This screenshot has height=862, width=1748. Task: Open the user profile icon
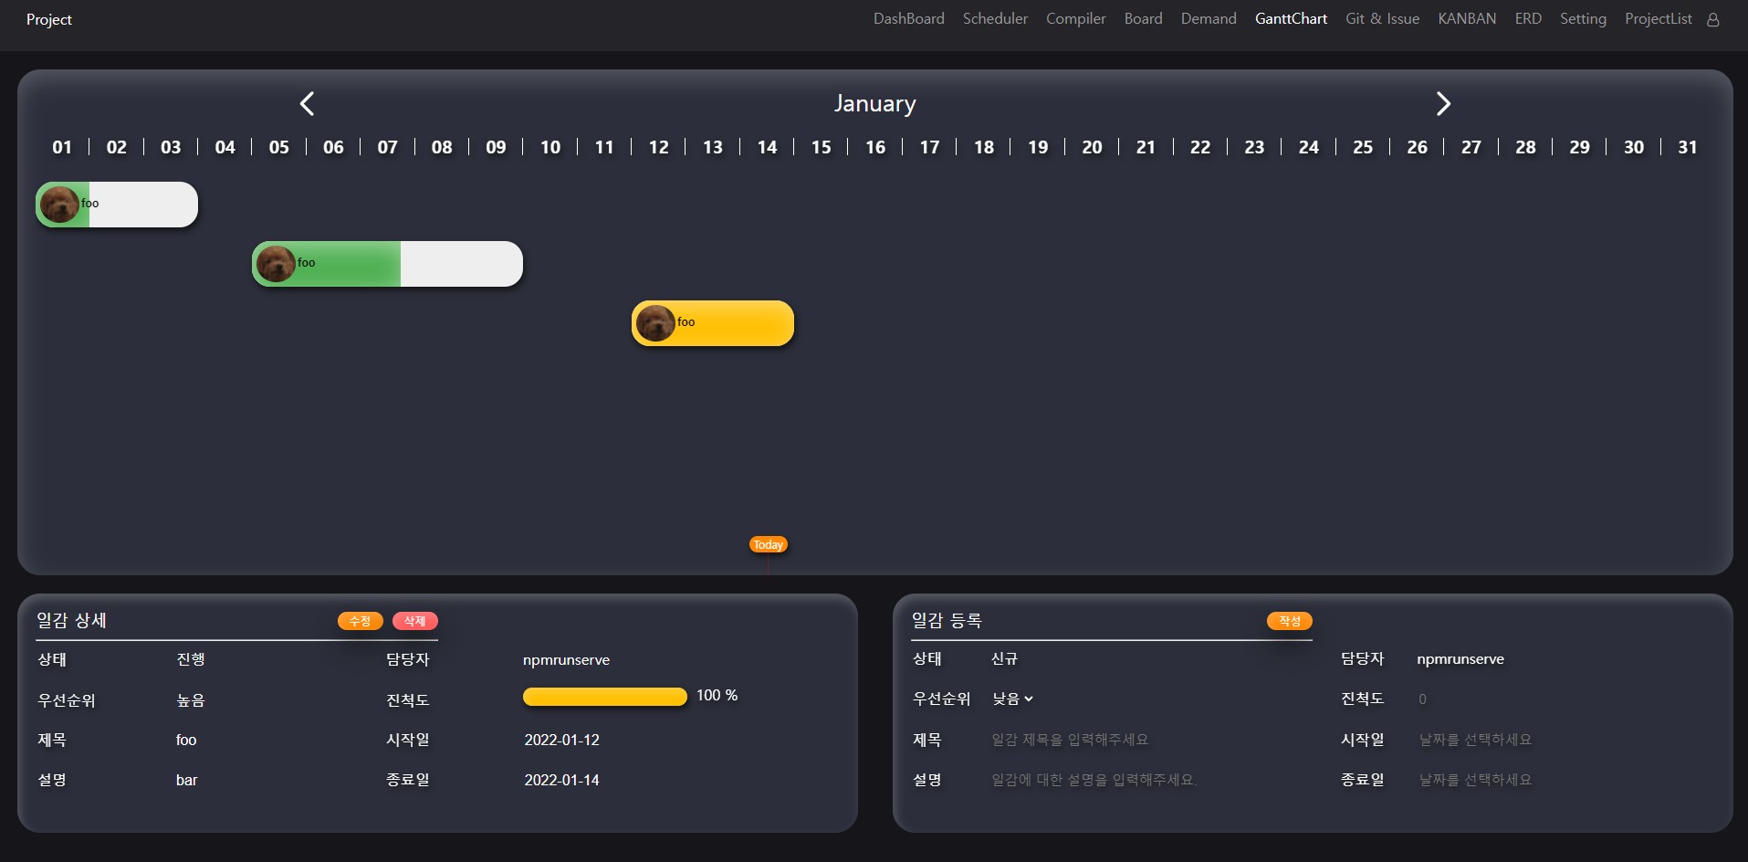click(1711, 18)
